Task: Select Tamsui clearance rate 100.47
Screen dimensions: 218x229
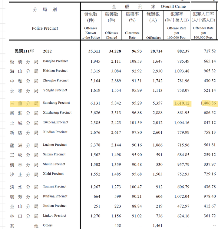Action: click(x=136, y=187)
